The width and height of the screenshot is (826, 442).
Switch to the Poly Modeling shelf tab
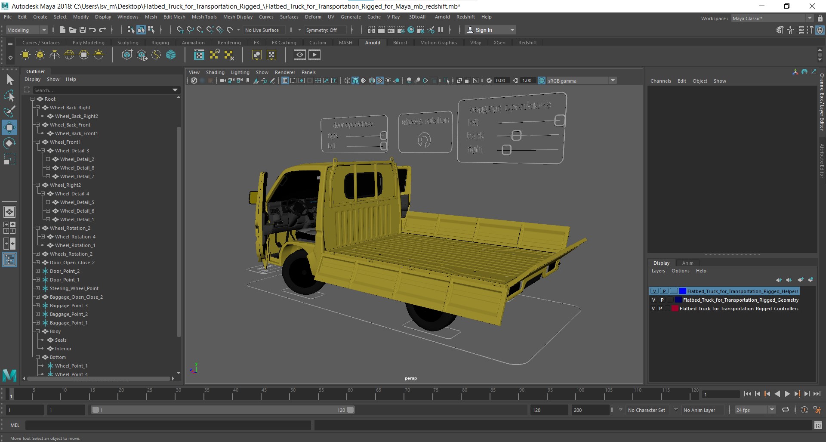pyautogui.click(x=88, y=43)
